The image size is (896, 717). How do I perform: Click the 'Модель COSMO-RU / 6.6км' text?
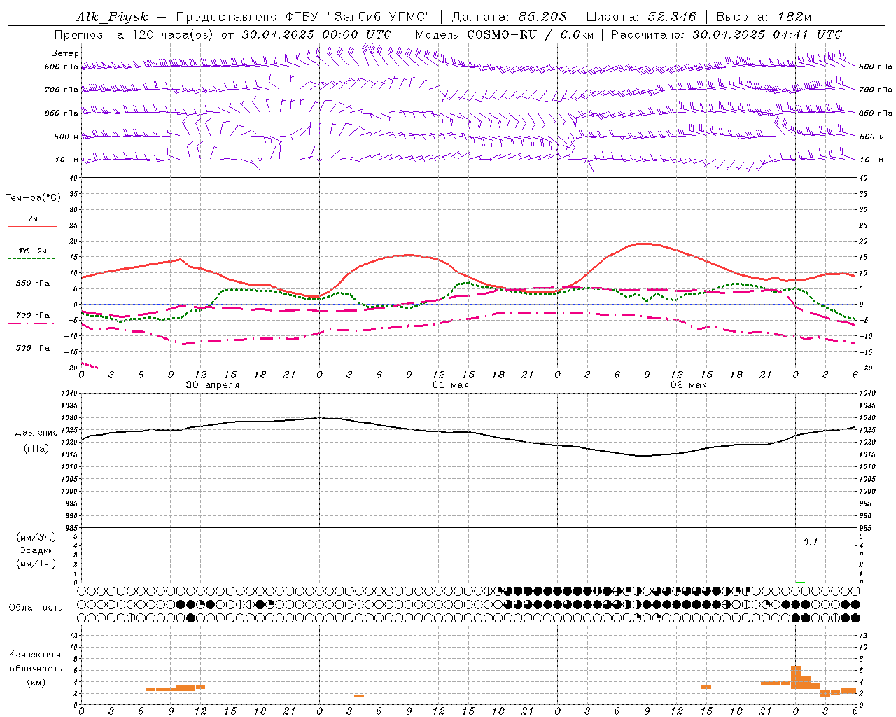[504, 34]
